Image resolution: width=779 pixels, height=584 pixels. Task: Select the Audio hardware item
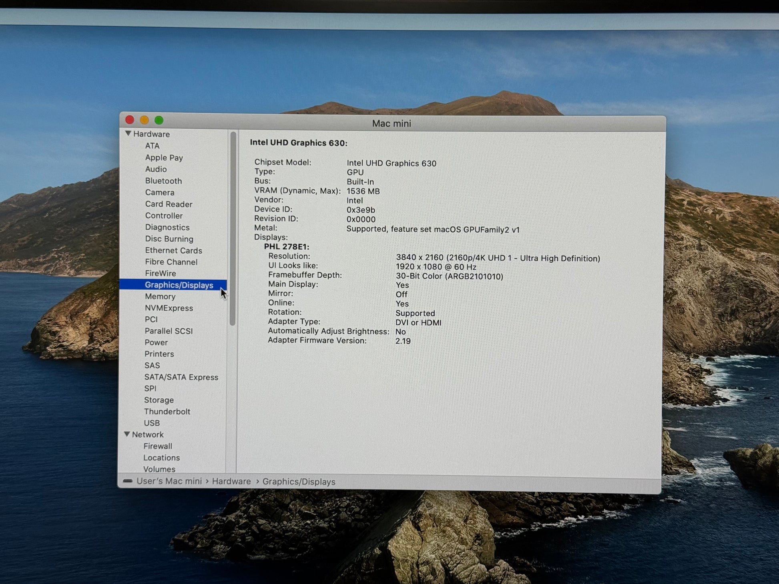[156, 169]
